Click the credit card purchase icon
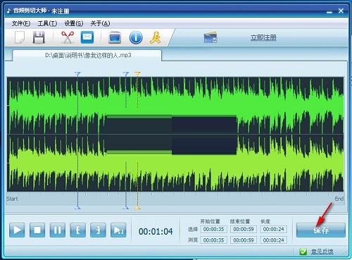 (210, 37)
